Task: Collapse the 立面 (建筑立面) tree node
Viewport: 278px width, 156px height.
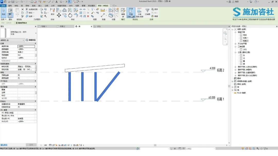Action: 236,52
